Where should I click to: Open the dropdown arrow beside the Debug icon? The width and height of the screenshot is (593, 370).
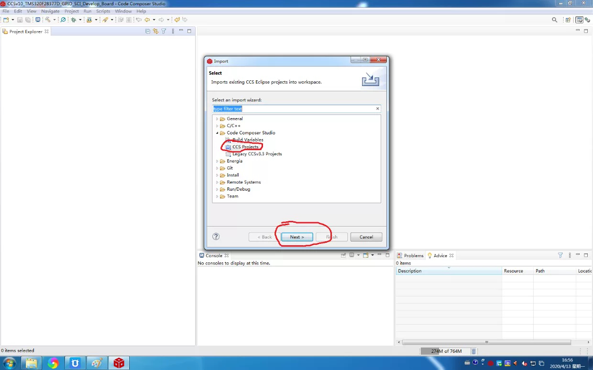[80, 20]
